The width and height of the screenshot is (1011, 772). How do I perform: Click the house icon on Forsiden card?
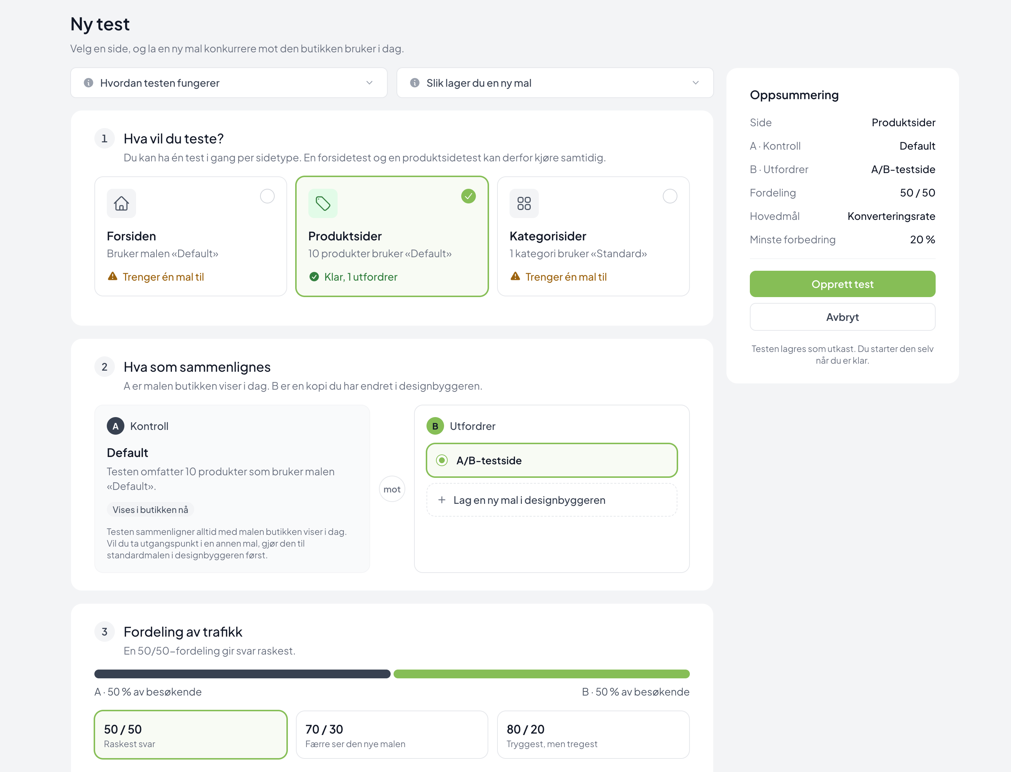121,203
